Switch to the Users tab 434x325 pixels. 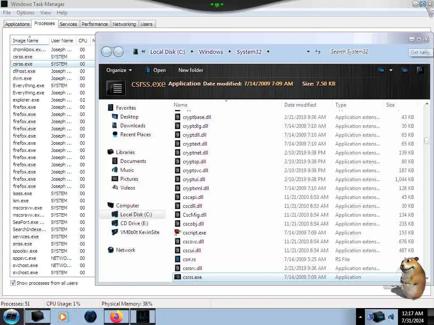pos(146,24)
